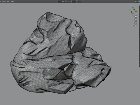Switch perspective/orthographic with the grid button

[136, 26]
